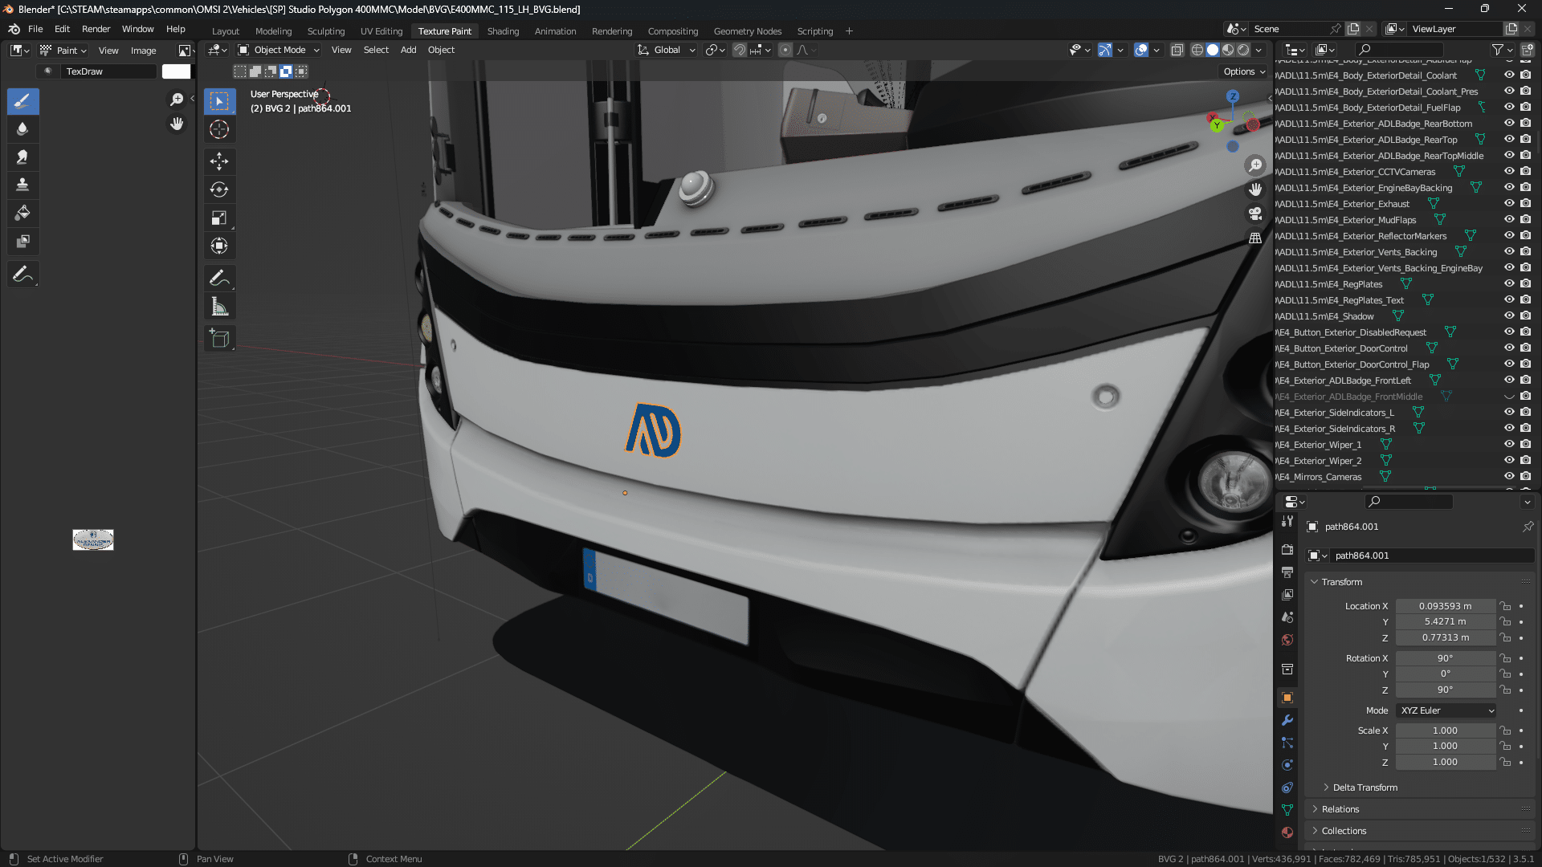Viewport: 1542px width, 867px height.
Task: Open the Material properties tab
Action: point(1287,832)
